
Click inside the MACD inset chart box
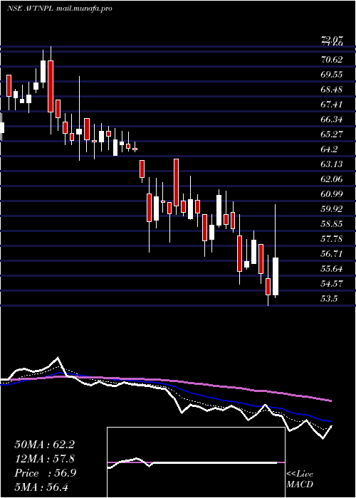click(196, 462)
